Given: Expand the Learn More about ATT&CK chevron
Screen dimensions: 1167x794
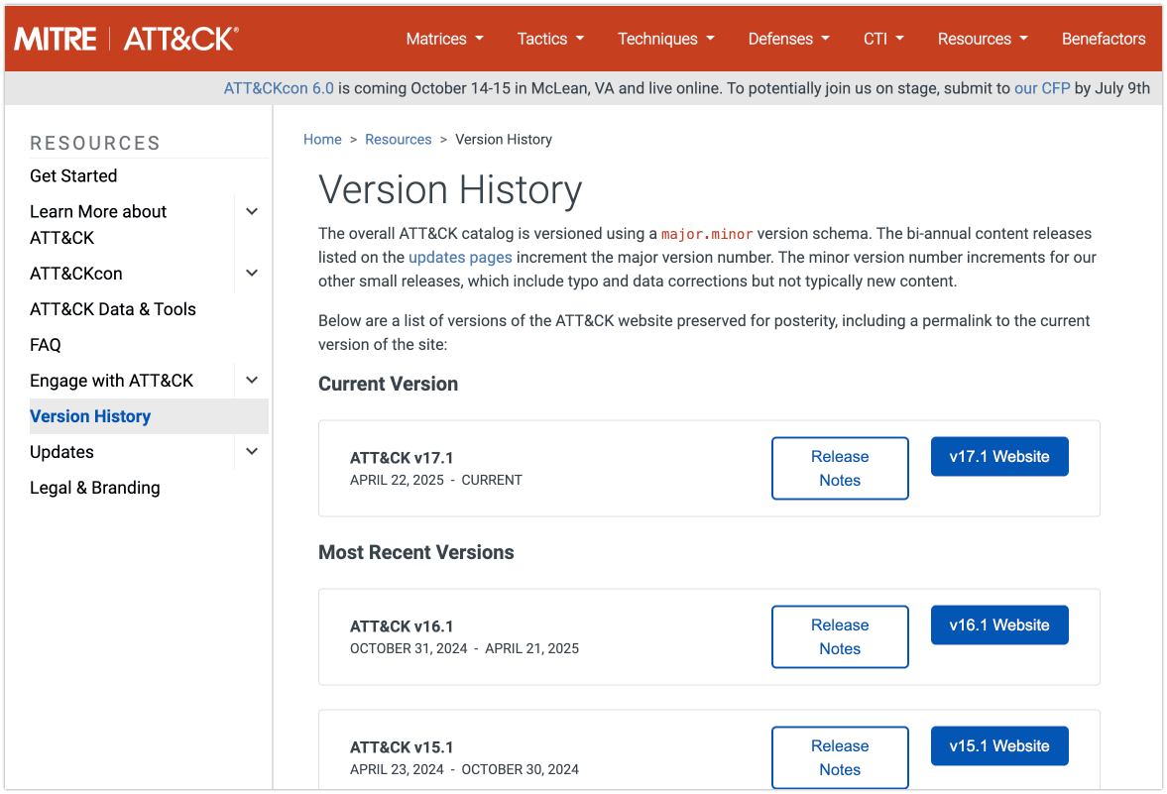Looking at the screenshot, I should coord(252,211).
